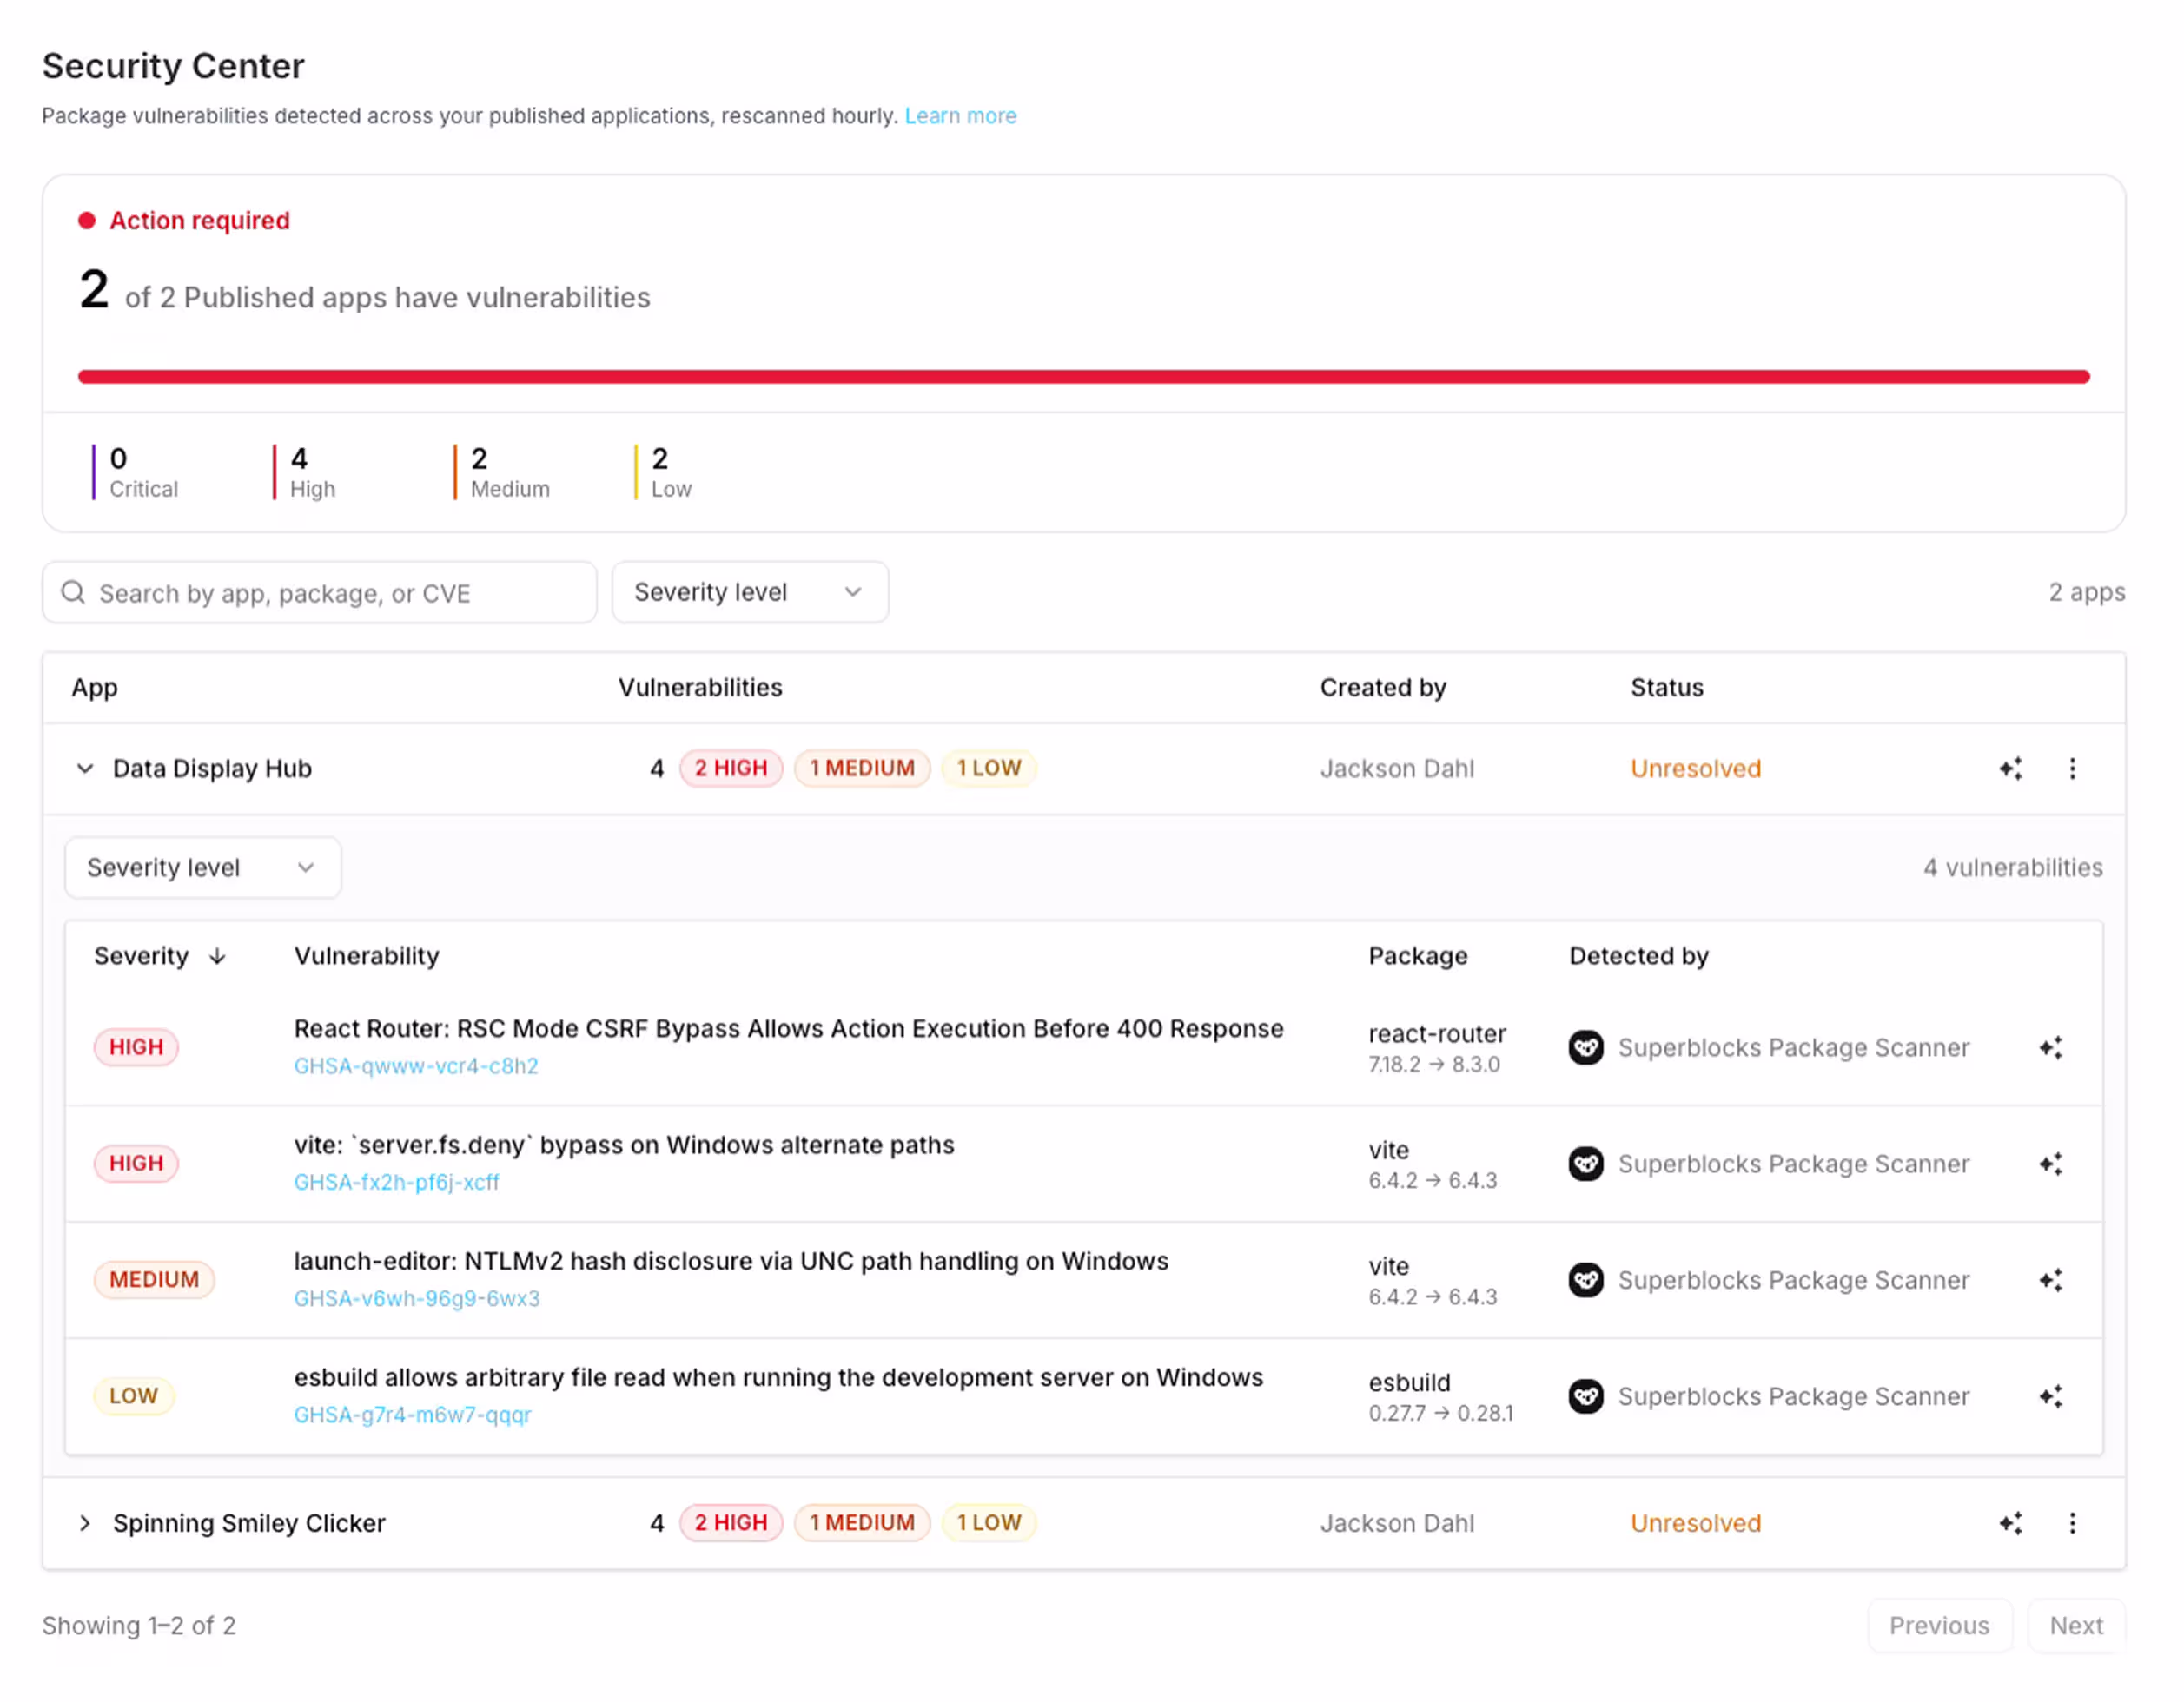The image size is (2184, 1702).
Task: Click Superblocks scanner logo on esbuild row
Action: [x=1586, y=1396]
